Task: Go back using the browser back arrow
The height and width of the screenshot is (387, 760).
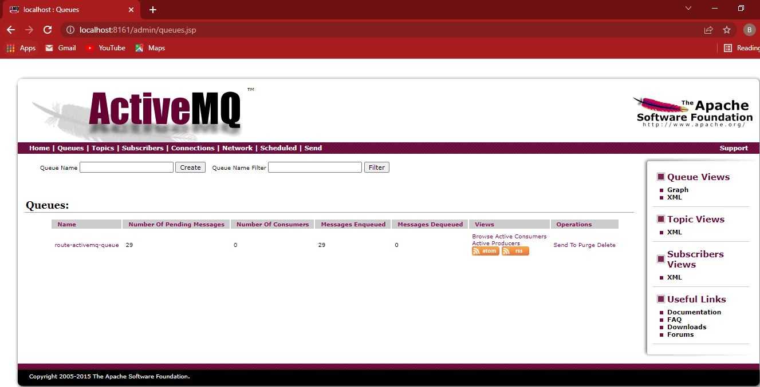Action: pos(11,30)
